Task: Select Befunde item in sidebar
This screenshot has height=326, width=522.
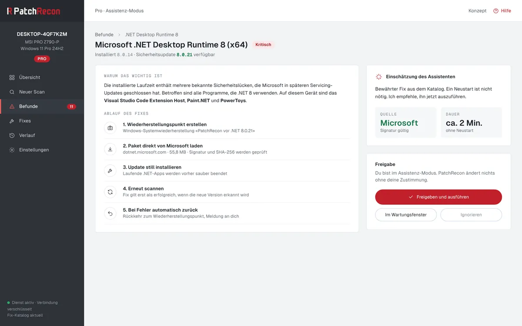Action: (42, 106)
